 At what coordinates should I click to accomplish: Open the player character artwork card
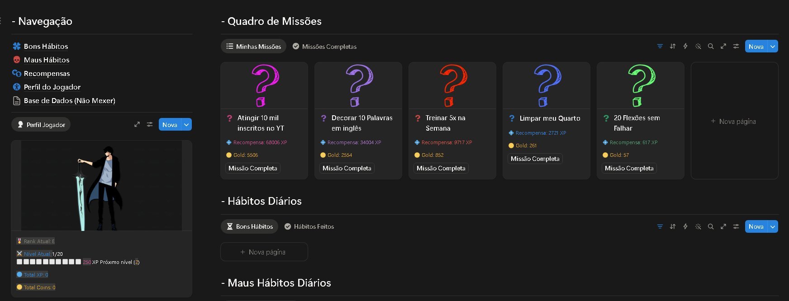101,186
